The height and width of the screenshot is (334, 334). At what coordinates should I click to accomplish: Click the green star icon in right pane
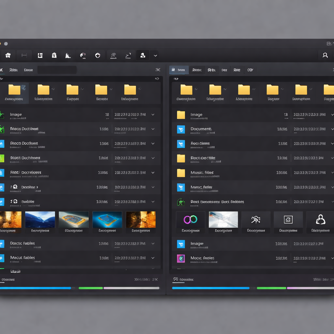[x=181, y=202]
